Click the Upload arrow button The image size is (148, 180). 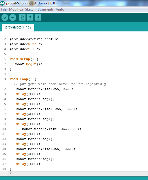point(13,18)
